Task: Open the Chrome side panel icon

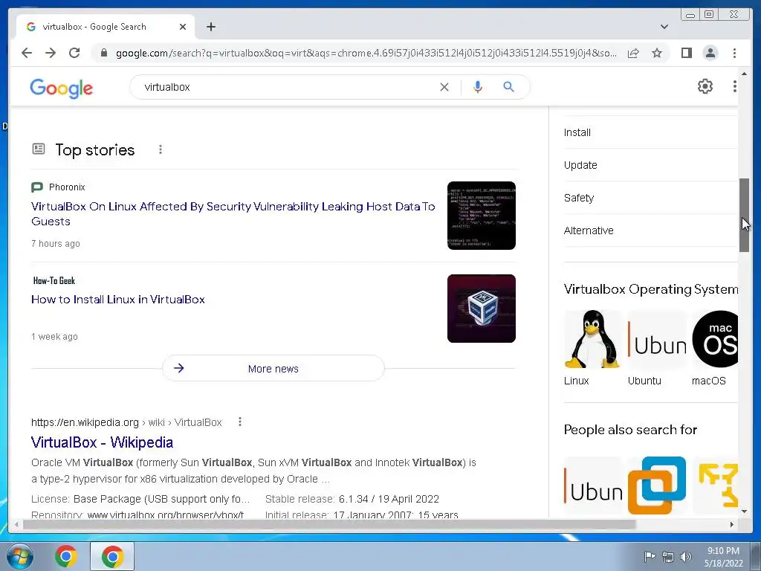Action: point(686,53)
